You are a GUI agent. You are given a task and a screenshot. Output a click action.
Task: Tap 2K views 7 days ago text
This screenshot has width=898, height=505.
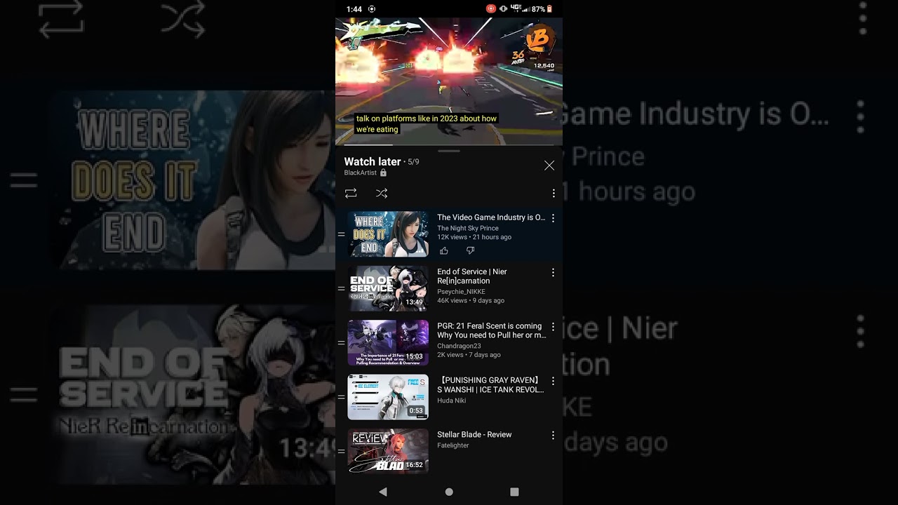pyautogui.click(x=469, y=355)
